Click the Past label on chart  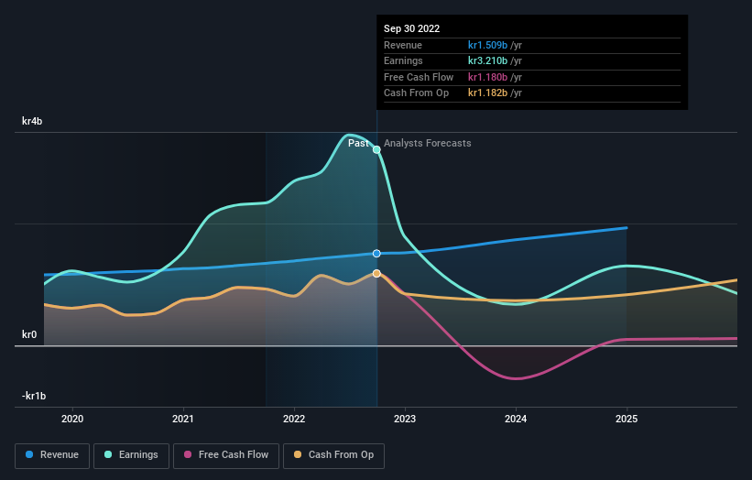(358, 144)
